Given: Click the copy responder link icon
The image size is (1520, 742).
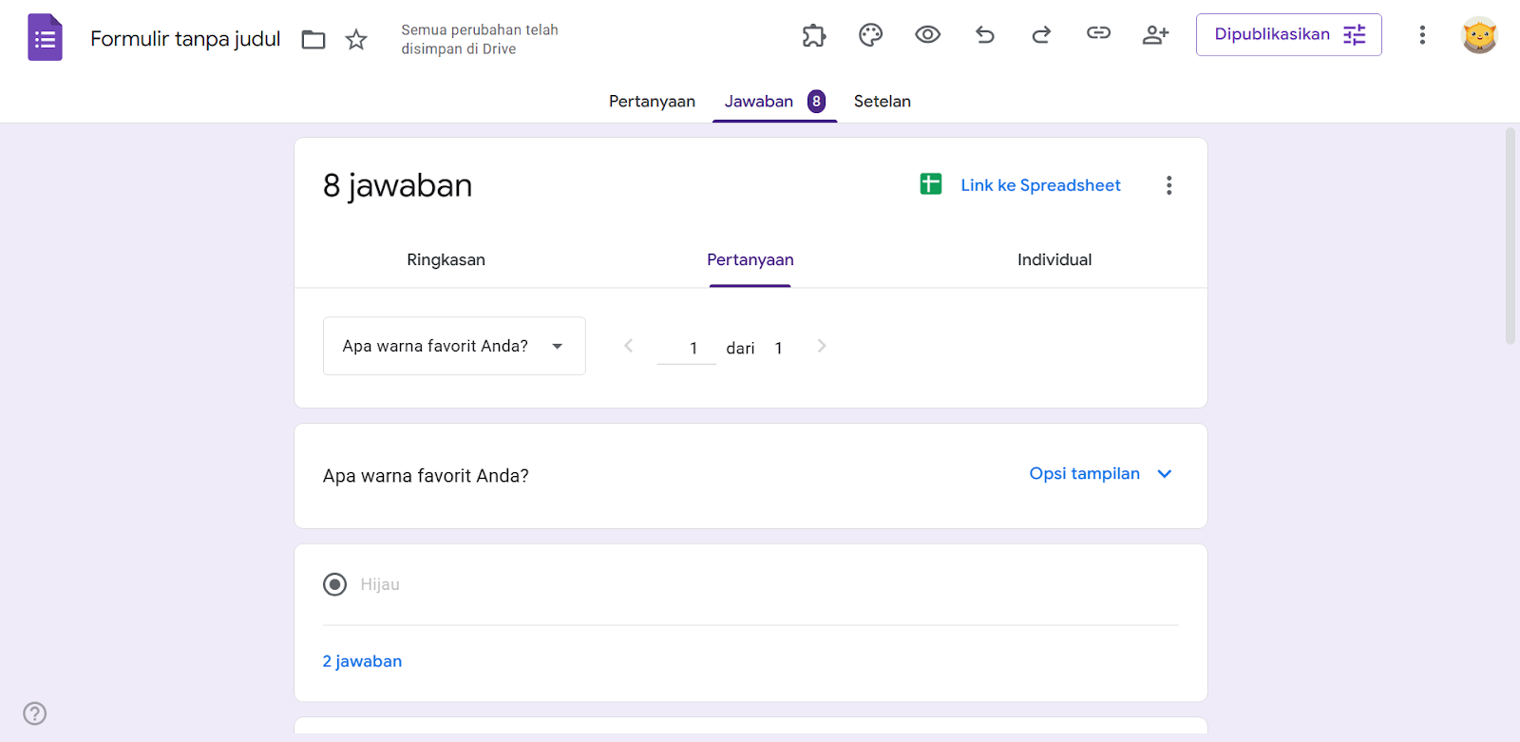Looking at the screenshot, I should pos(1098,33).
